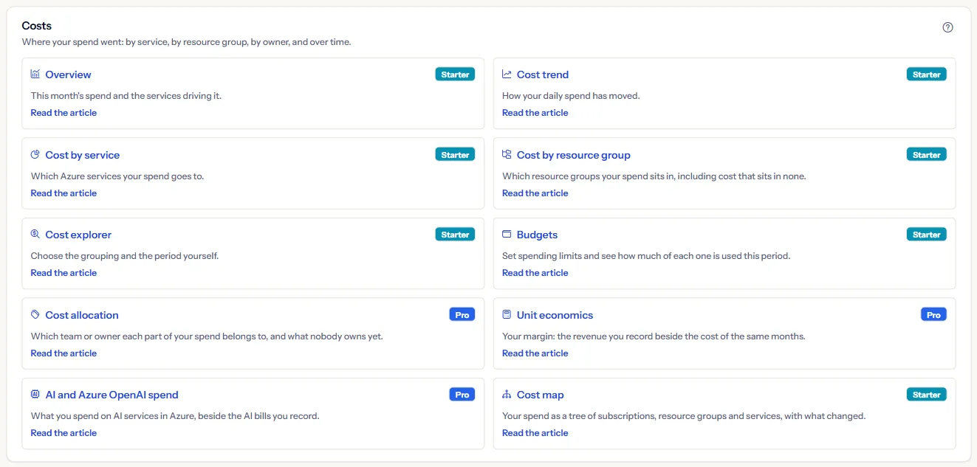Screen dimensions: 977x467
Task: Click the Cost explorer magnifier icon
Action: [x=35, y=234]
